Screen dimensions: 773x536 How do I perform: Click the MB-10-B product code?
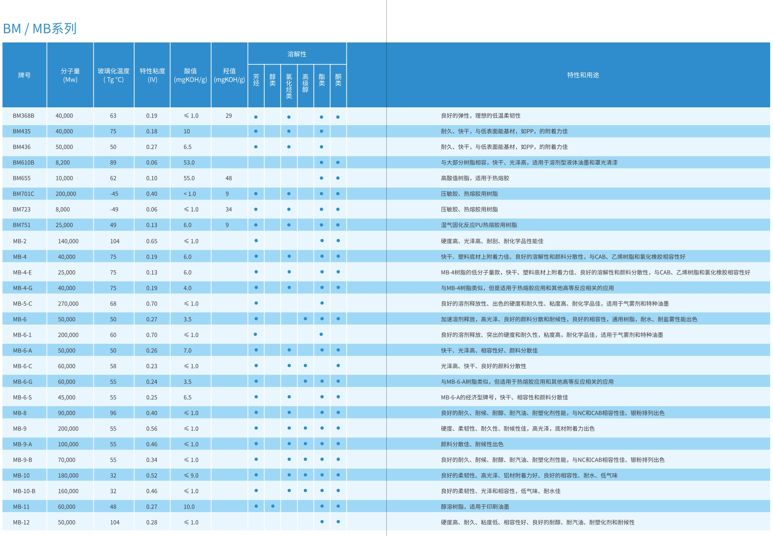[x=24, y=491]
